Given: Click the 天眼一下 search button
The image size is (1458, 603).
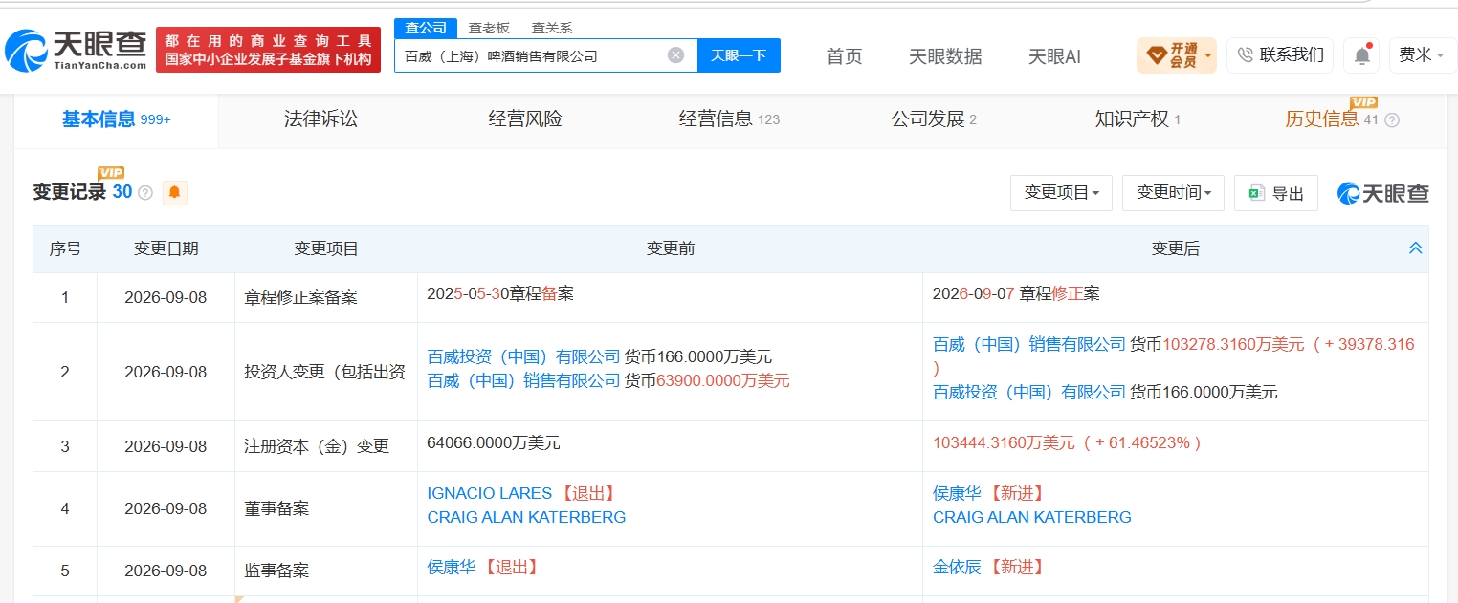Looking at the screenshot, I should [739, 55].
